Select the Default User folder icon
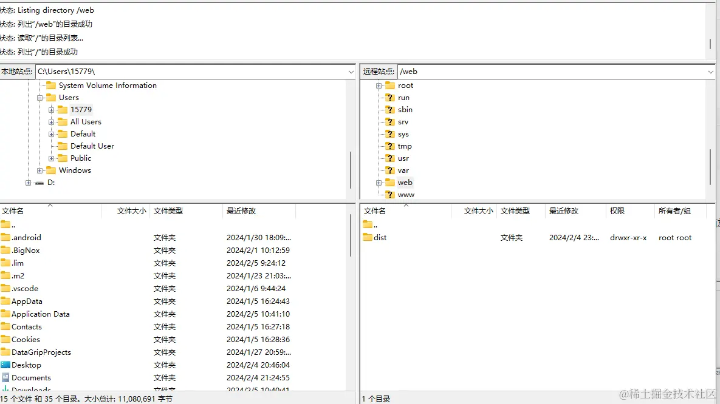 tap(63, 146)
